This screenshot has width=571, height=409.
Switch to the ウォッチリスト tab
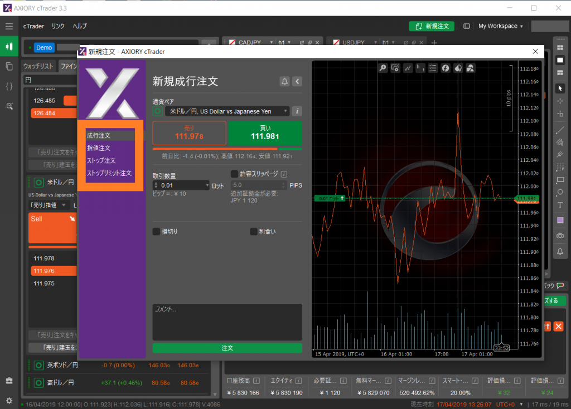coord(38,66)
